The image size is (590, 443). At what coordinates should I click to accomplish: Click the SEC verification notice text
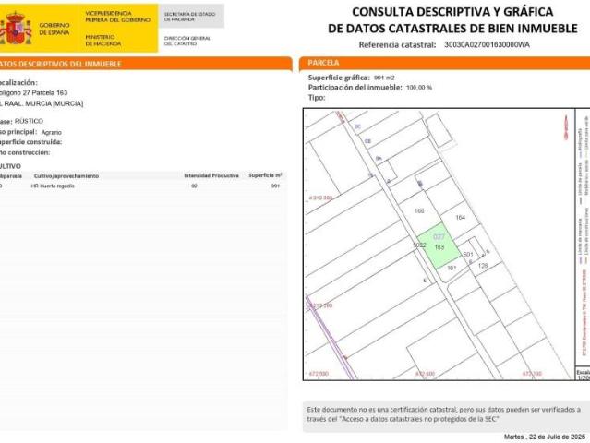tap(443, 413)
